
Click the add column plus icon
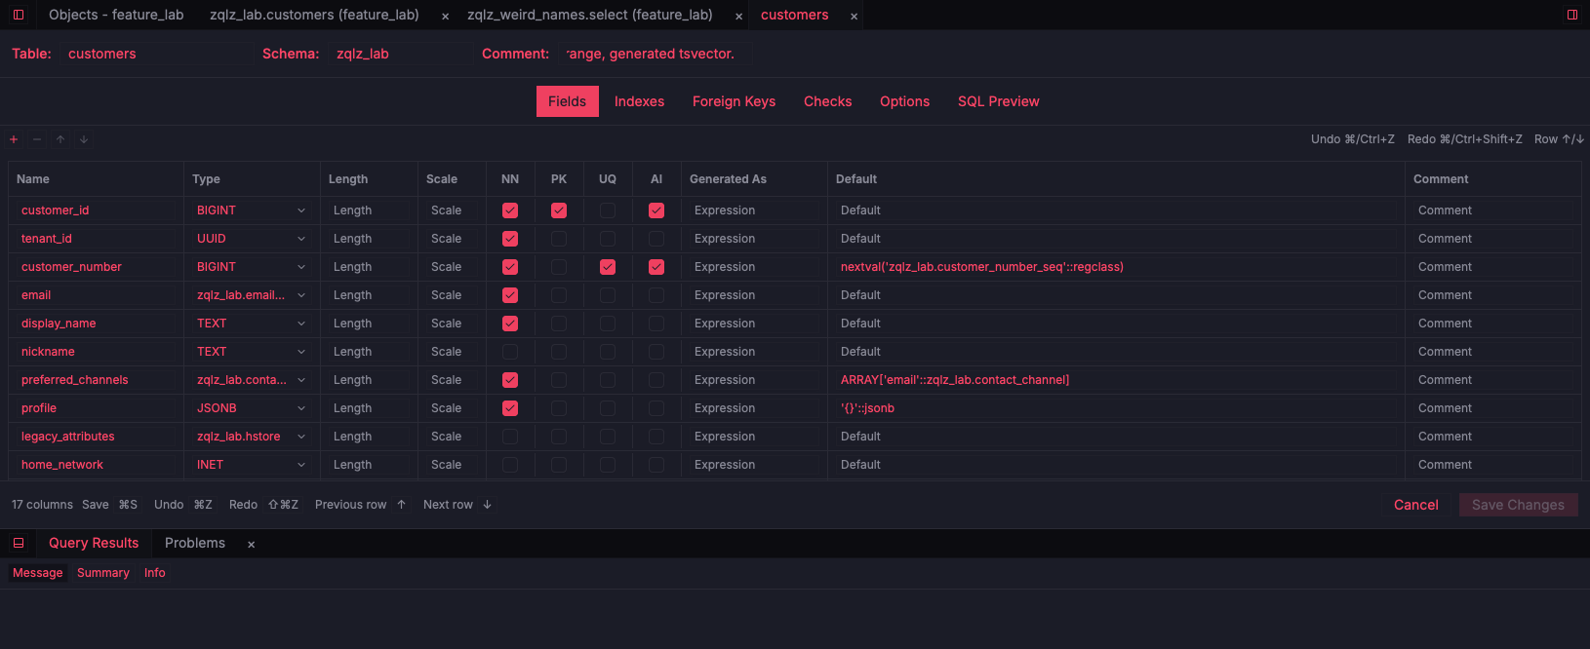14,139
